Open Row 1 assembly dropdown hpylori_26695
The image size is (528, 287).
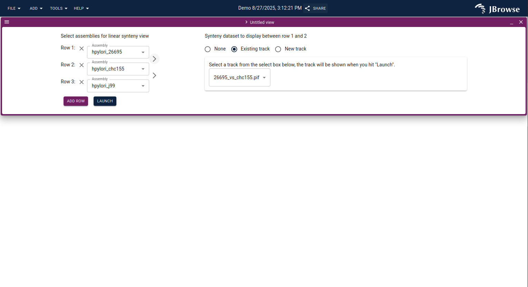[118, 52]
